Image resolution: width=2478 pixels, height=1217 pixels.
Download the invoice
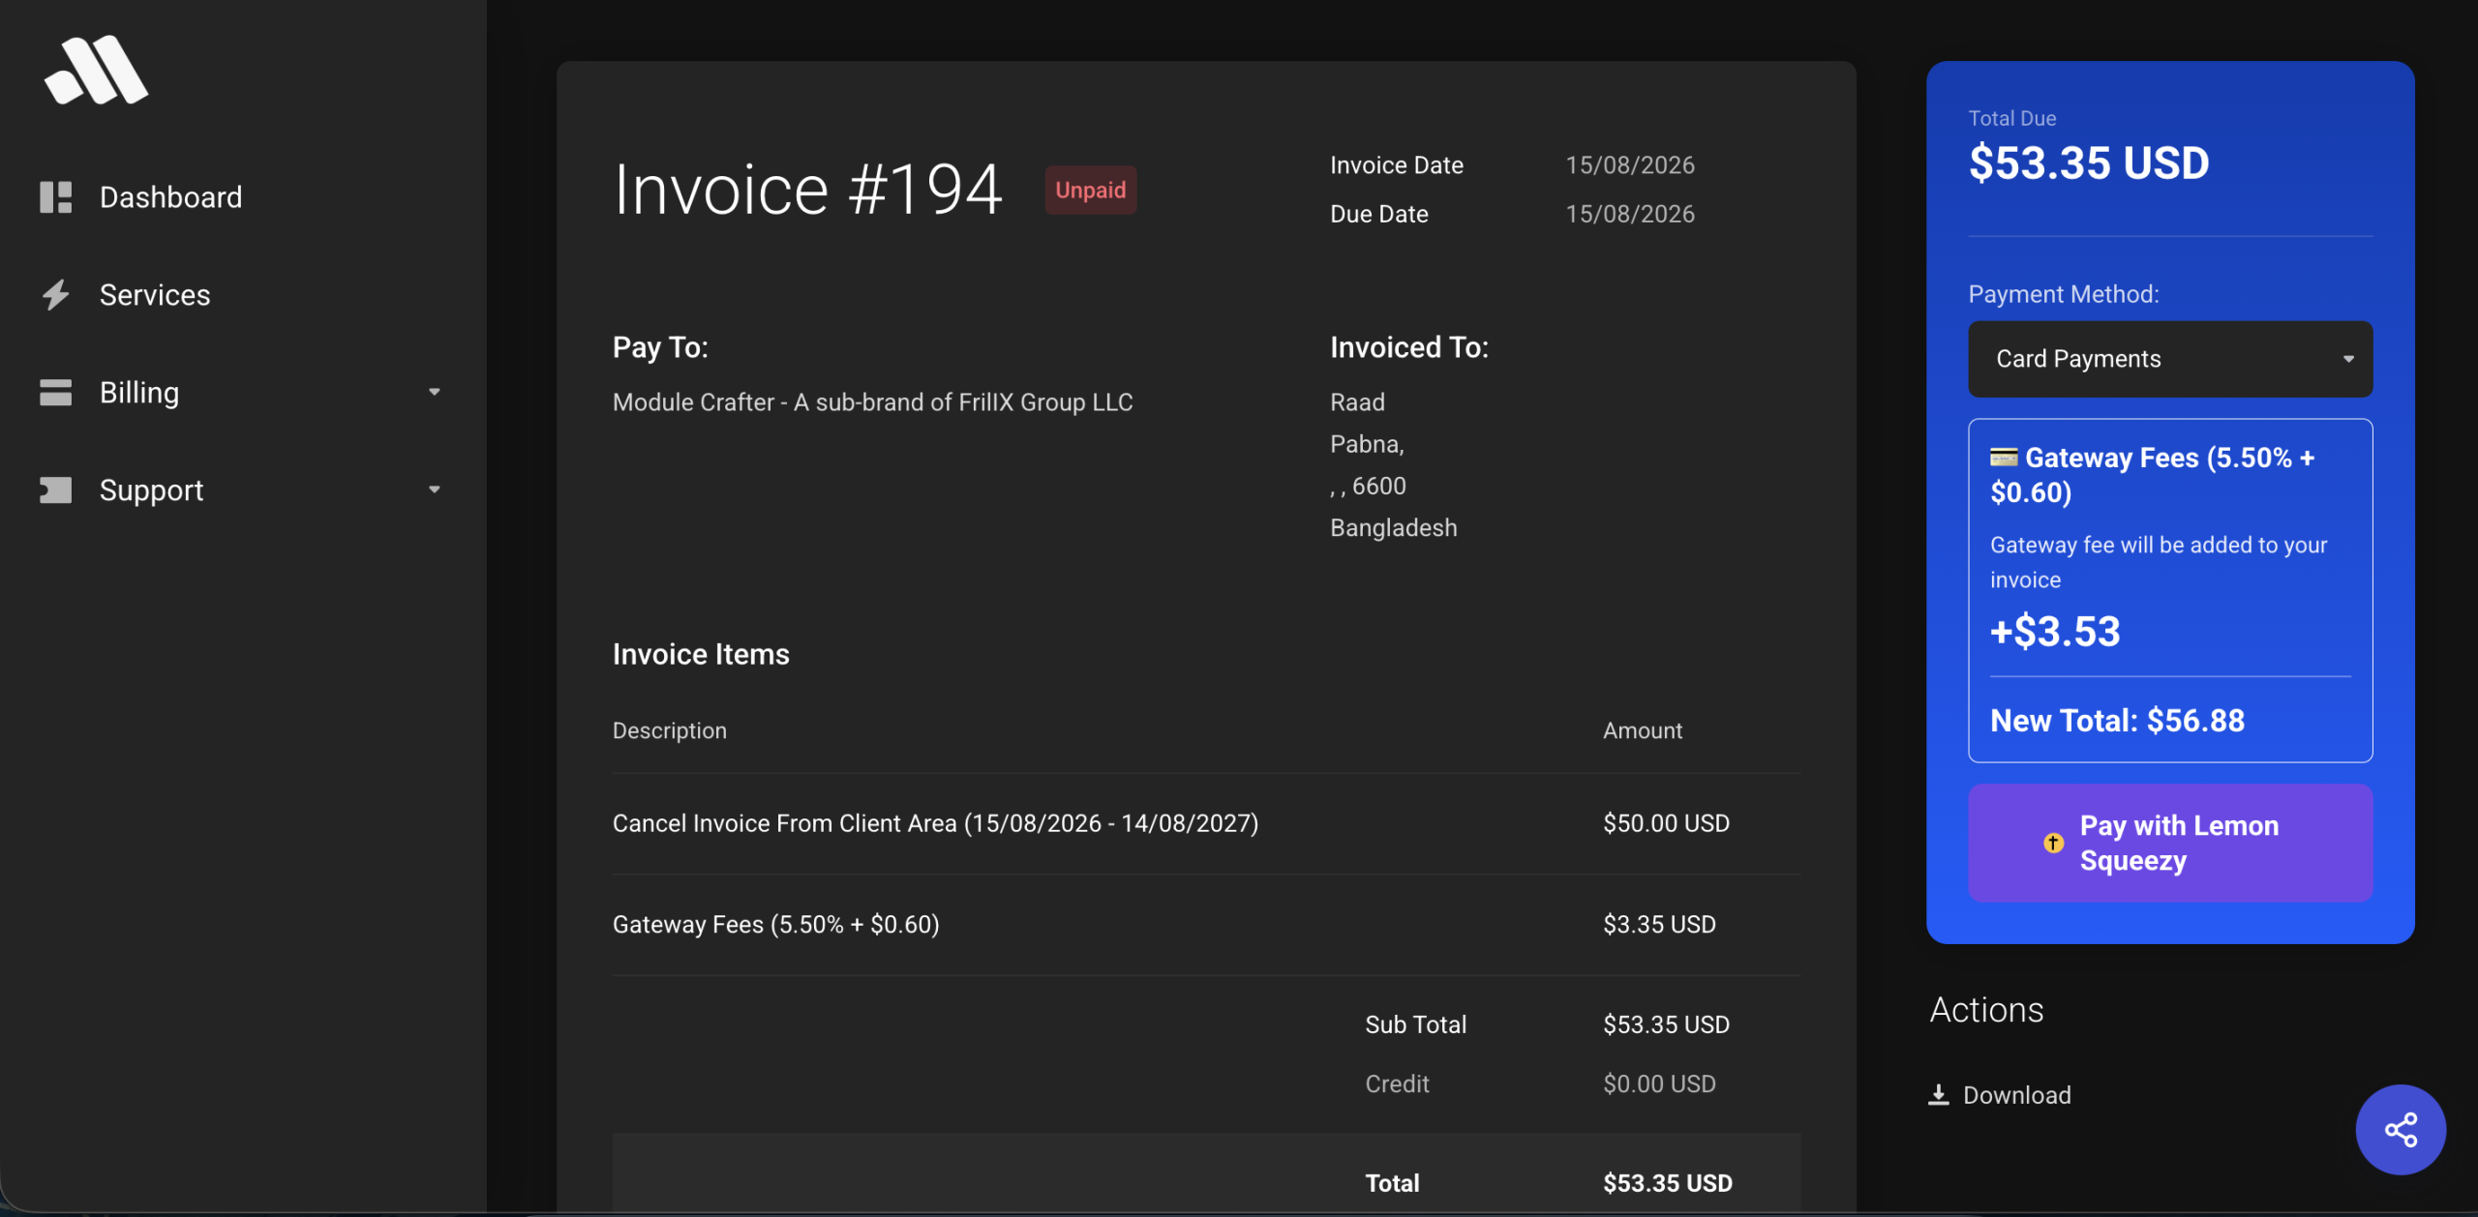pyautogui.click(x=2000, y=1095)
